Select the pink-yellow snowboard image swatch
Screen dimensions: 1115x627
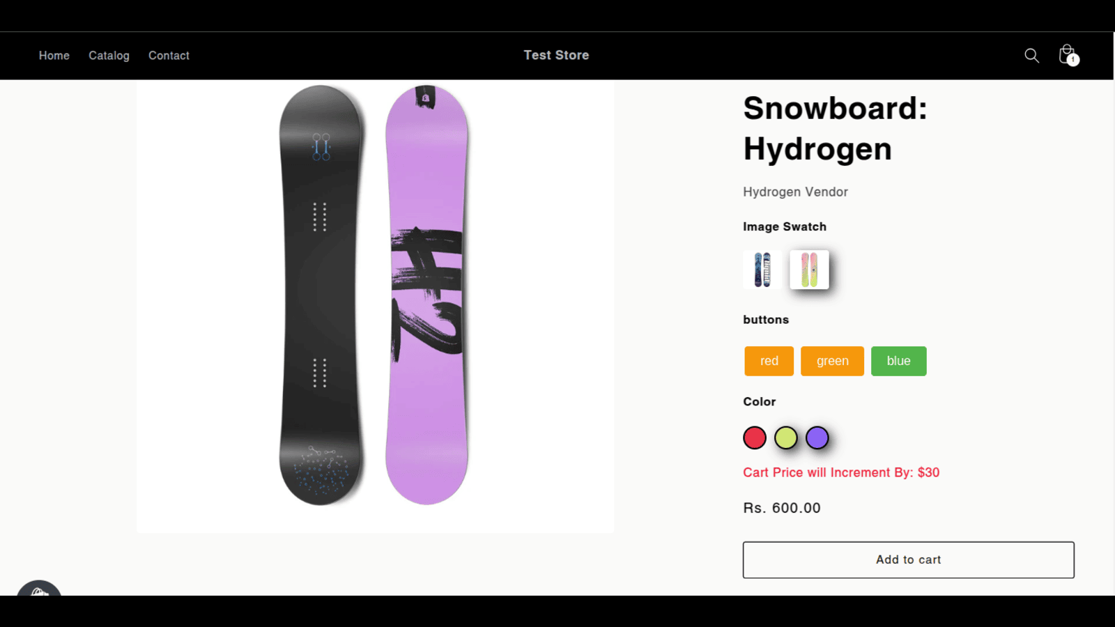click(x=809, y=270)
